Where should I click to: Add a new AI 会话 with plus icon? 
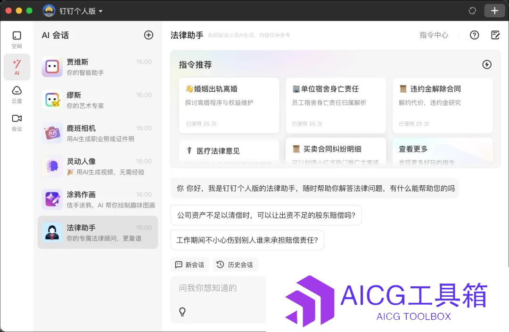[148, 35]
